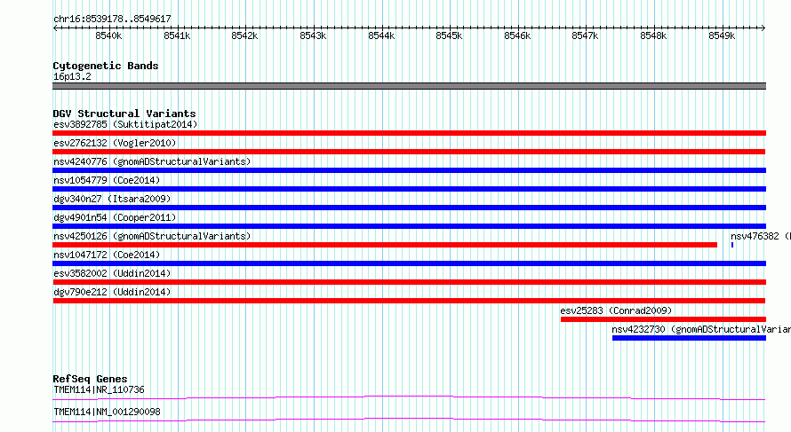Image resolution: width=791 pixels, height=432 pixels.
Task: Select the blue bar under nsv4232730
Action: coord(689,338)
